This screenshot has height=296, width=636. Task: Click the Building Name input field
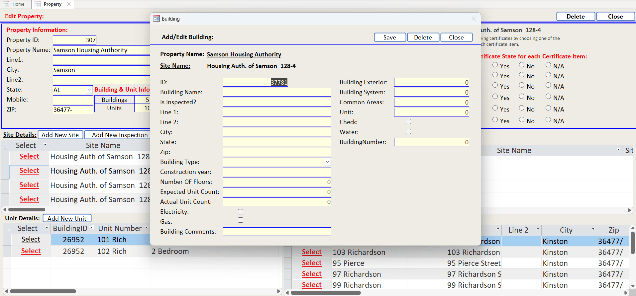(x=277, y=92)
